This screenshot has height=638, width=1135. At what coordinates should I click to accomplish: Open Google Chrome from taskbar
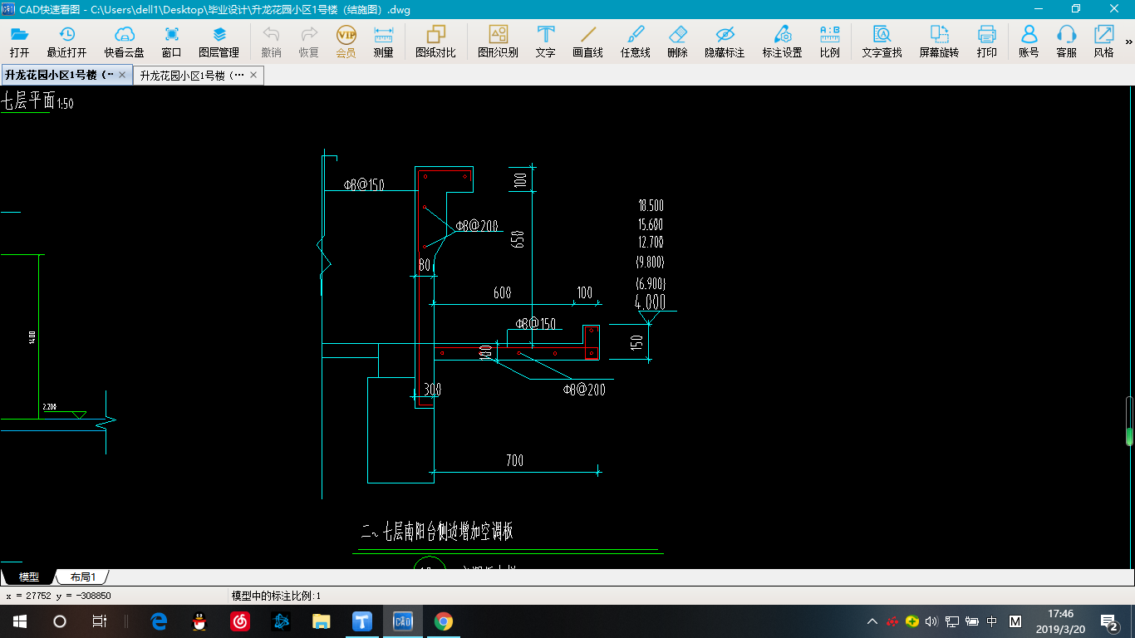(443, 621)
